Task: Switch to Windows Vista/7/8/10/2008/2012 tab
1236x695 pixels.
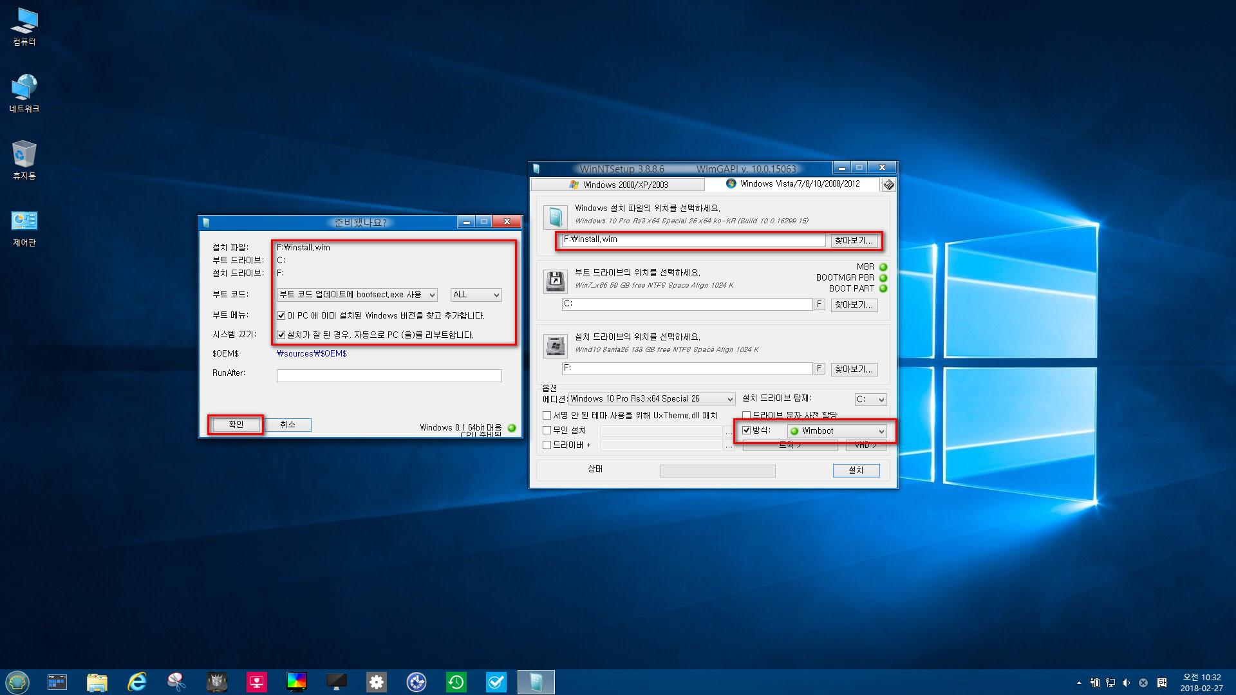Action: (792, 184)
